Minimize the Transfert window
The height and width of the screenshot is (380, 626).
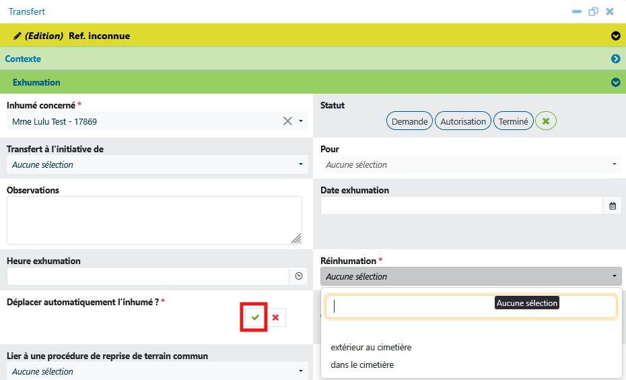click(577, 11)
